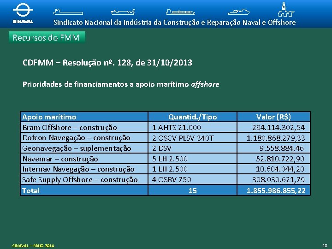The height and width of the screenshot is (249, 332).
Task: Click 'Internav Navegação – construção' row cell
Action: click(x=84, y=169)
